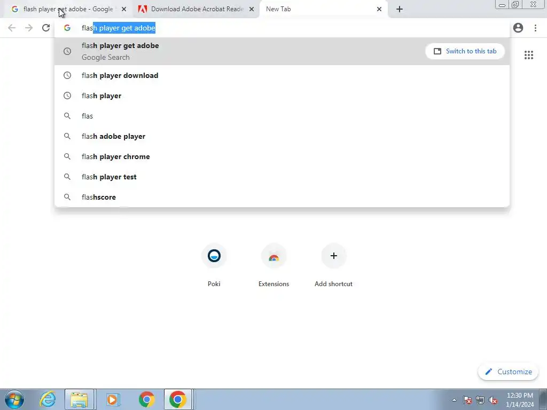The width and height of the screenshot is (547, 410).
Task: Open the Google apps grid
Action: [529, 55]
